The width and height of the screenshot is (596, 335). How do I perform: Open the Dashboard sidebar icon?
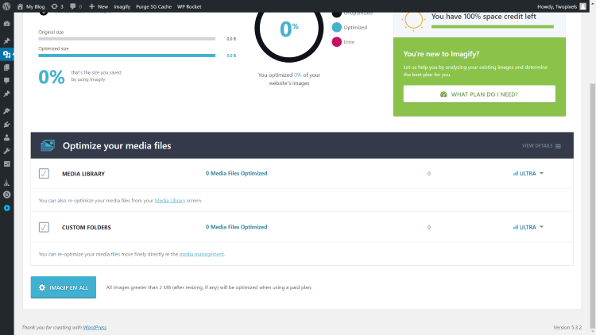pyautogui.click(x=7, y=24)
